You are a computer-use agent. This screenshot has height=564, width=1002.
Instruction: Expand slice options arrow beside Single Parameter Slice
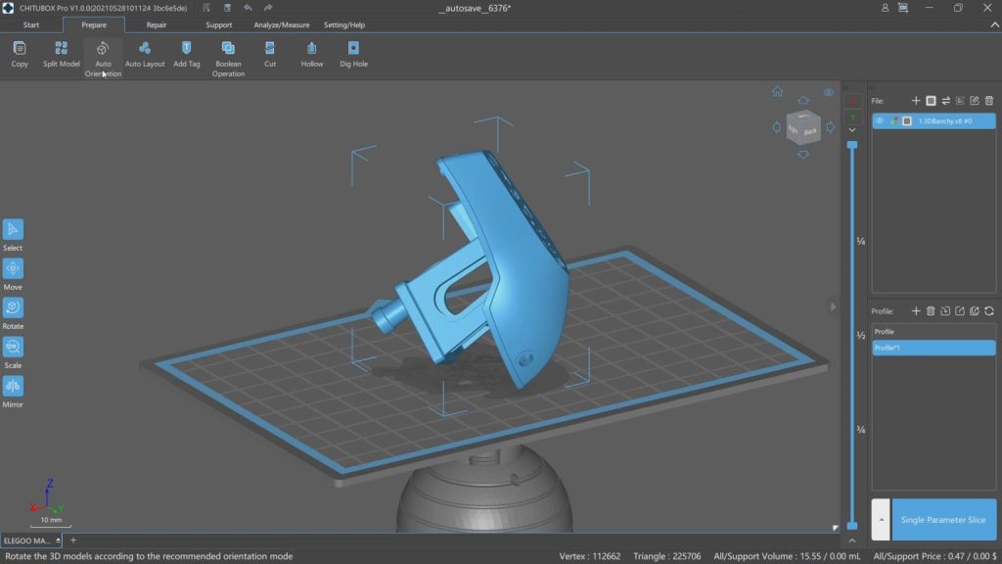click(881, 520)
